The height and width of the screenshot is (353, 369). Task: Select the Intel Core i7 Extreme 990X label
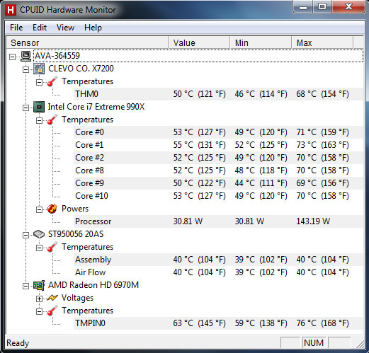(96, 107)
